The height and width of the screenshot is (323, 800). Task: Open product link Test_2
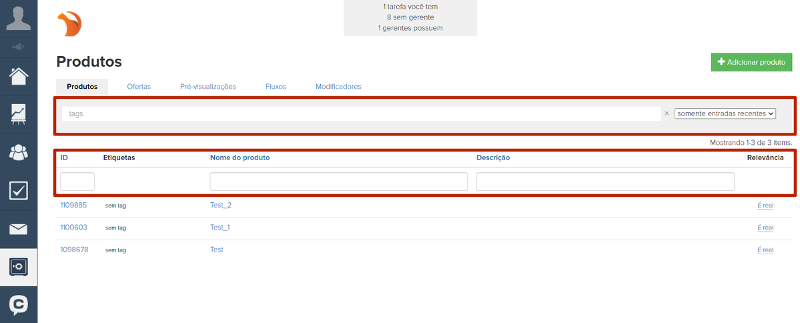click(221, 205)
